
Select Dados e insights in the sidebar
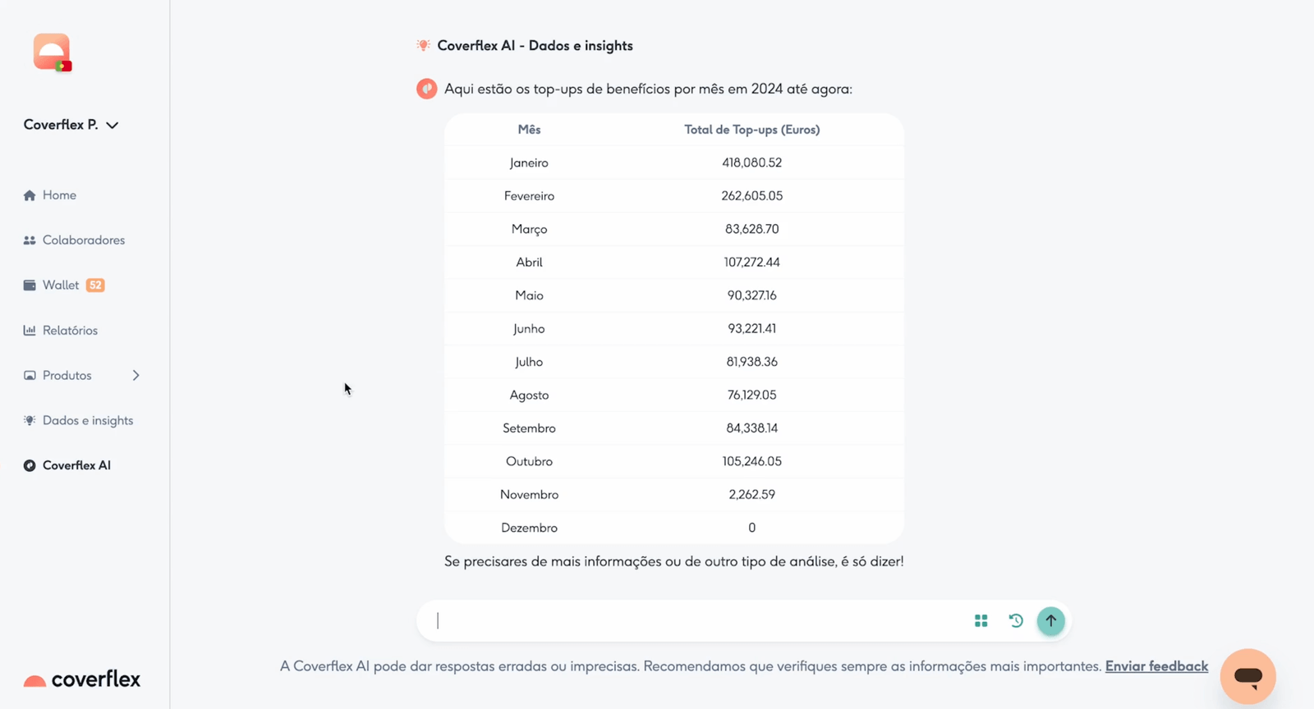click(87, 419)
